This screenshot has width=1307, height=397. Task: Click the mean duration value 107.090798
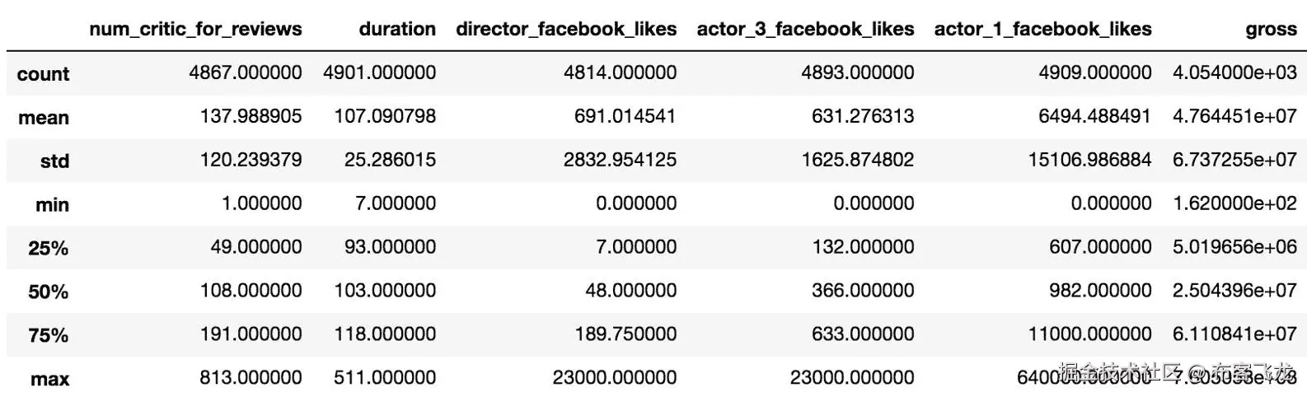[x=385, y=116]
